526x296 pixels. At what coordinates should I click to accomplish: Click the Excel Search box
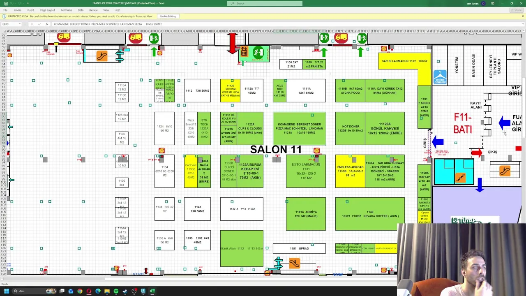coord(265,3)
